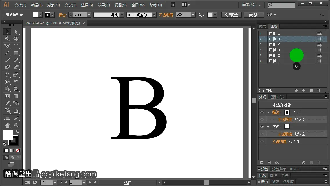
Task: Delete artboard using trash icon in Artboards panel
Action: pyautogui.click(x=319, y=91)
